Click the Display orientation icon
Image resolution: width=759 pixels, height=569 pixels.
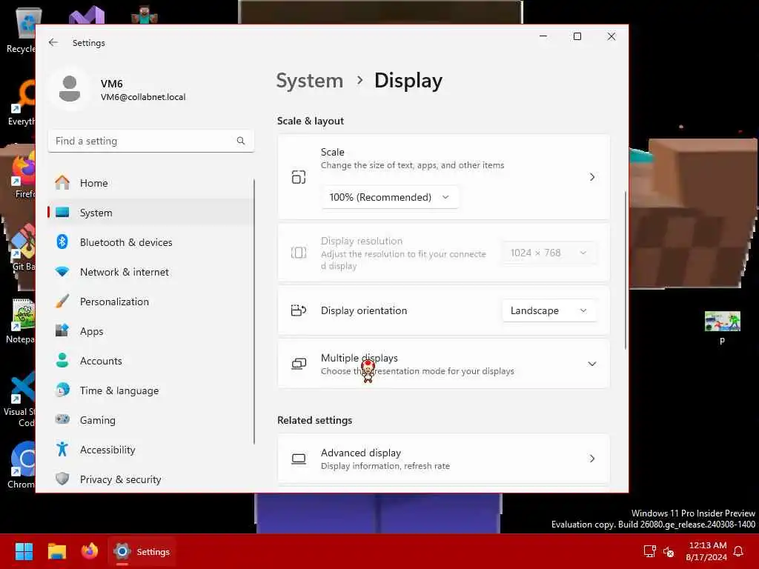click(299, 310)
